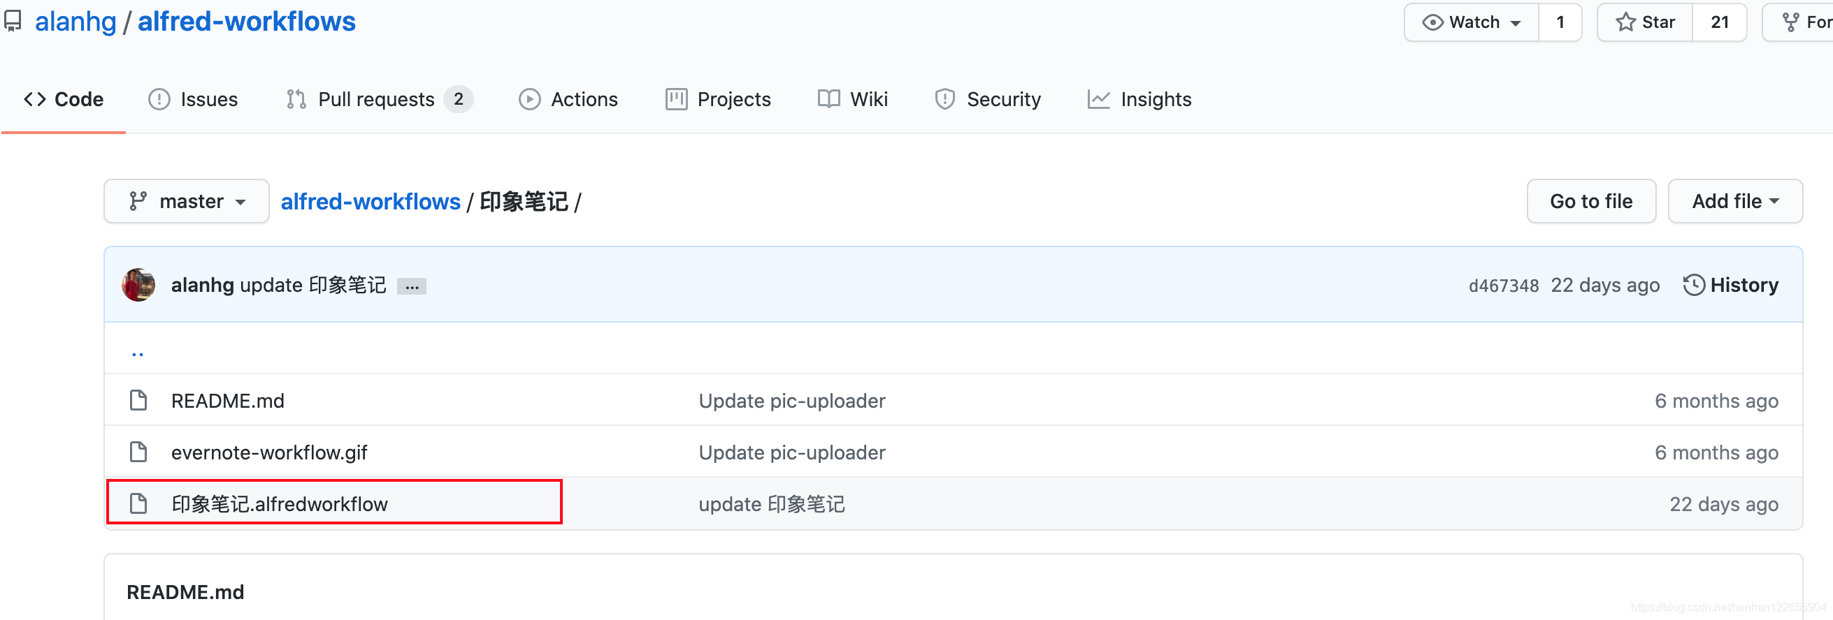
Task: Click the pull requests count badge 2
Action: (459, 100)
